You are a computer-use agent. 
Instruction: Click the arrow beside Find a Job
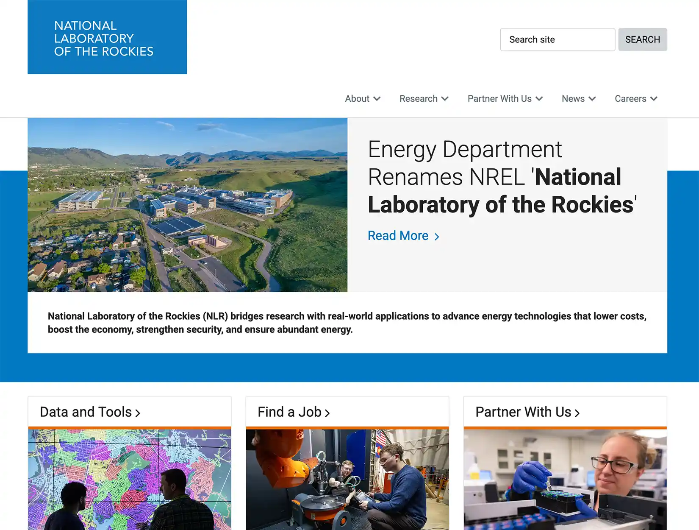(327, 413)
